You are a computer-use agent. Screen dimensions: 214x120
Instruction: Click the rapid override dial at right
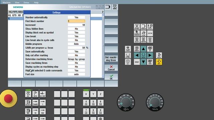pyautogui.click(x=155, y=102)
